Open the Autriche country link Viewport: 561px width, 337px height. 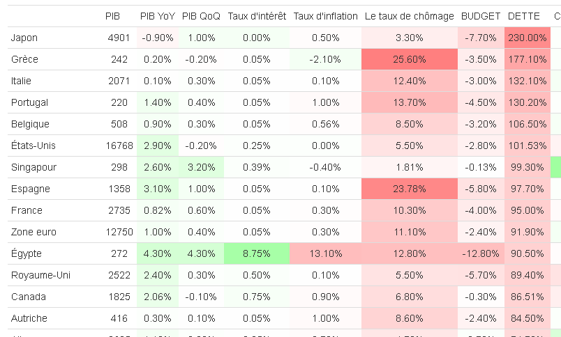[x=29, y=318]
